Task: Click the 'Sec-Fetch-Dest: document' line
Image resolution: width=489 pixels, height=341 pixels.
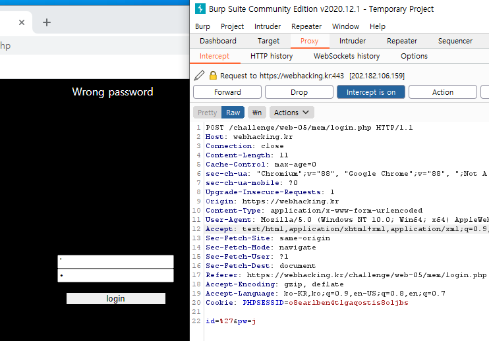Action: click(261, 266)
